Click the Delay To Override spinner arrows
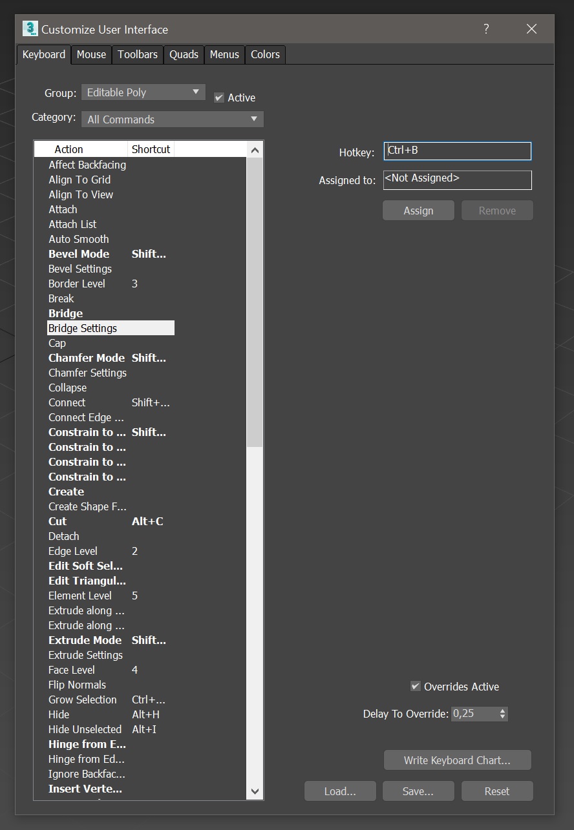574x830 pixels. point(503,714)
